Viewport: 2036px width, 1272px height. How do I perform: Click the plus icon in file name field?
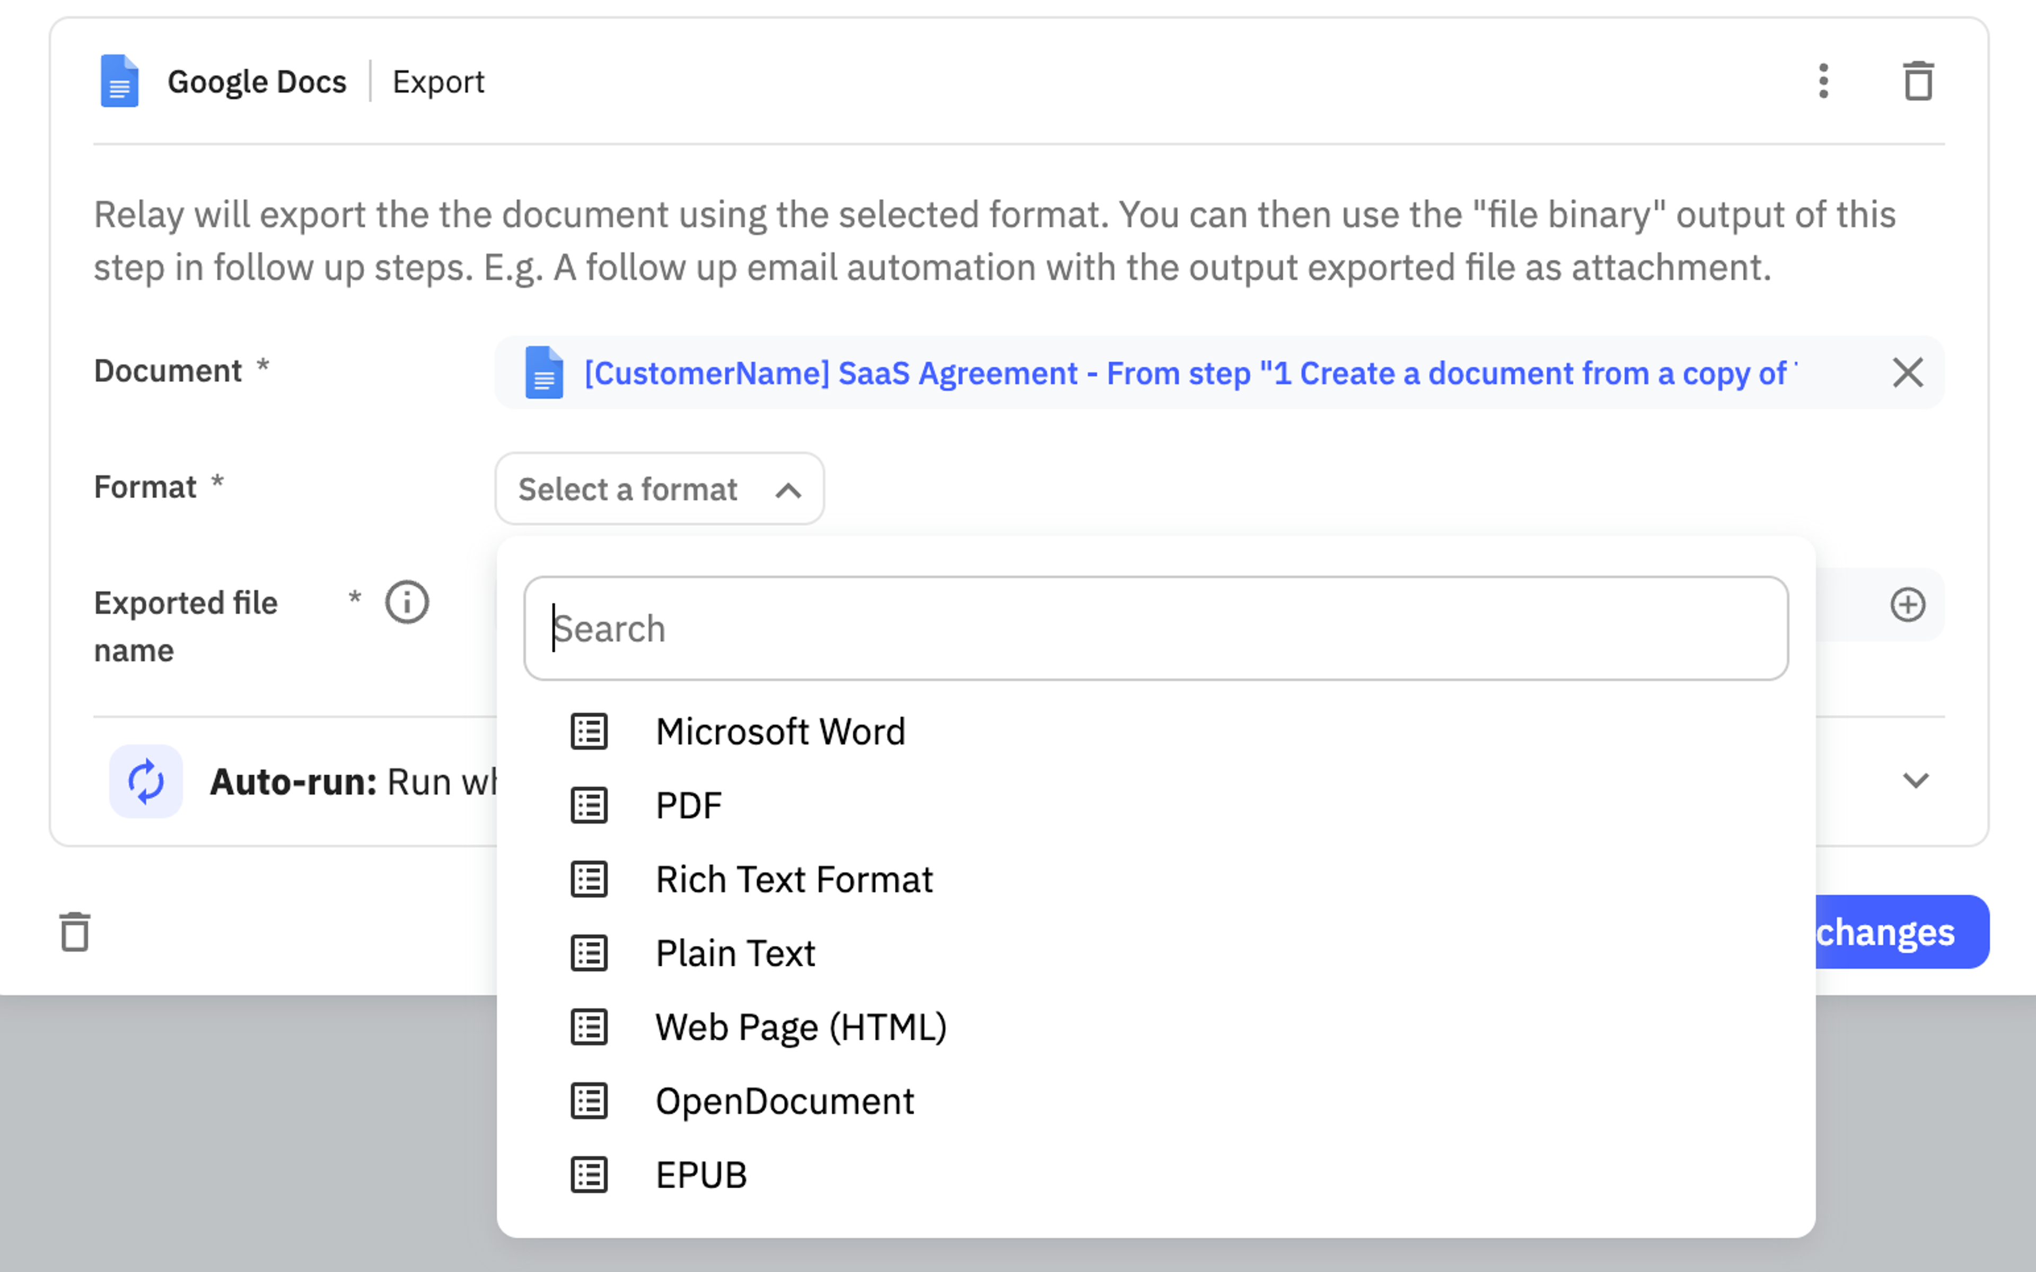click(x=1907, y=604)
